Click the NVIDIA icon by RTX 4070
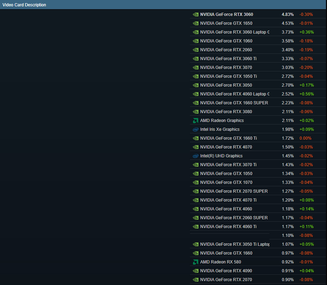The height and width of the screenshot is (285, 327). tap(196, 147)
